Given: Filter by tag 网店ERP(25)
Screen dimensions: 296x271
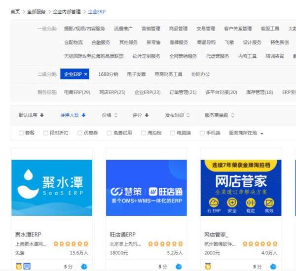Looking at the screenshot, I should (112, 92).
